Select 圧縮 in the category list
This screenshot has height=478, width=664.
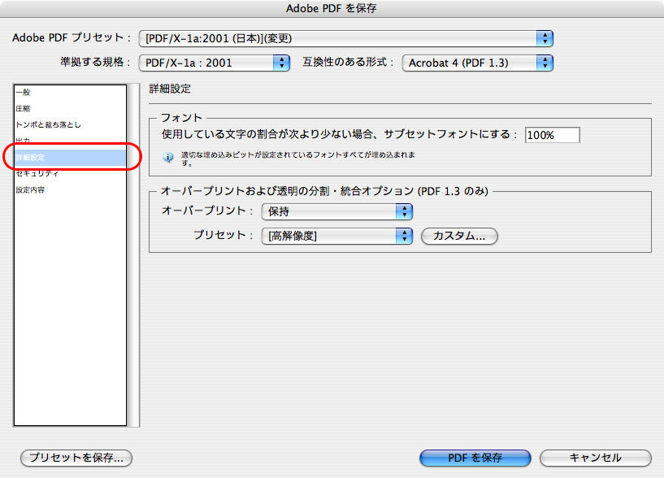click(x=70, y=108)
